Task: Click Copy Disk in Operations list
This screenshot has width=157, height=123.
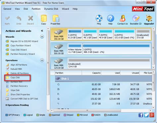Action: click(x=15, y=77)
